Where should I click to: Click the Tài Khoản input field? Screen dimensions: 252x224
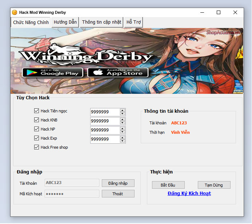[72, 183]
